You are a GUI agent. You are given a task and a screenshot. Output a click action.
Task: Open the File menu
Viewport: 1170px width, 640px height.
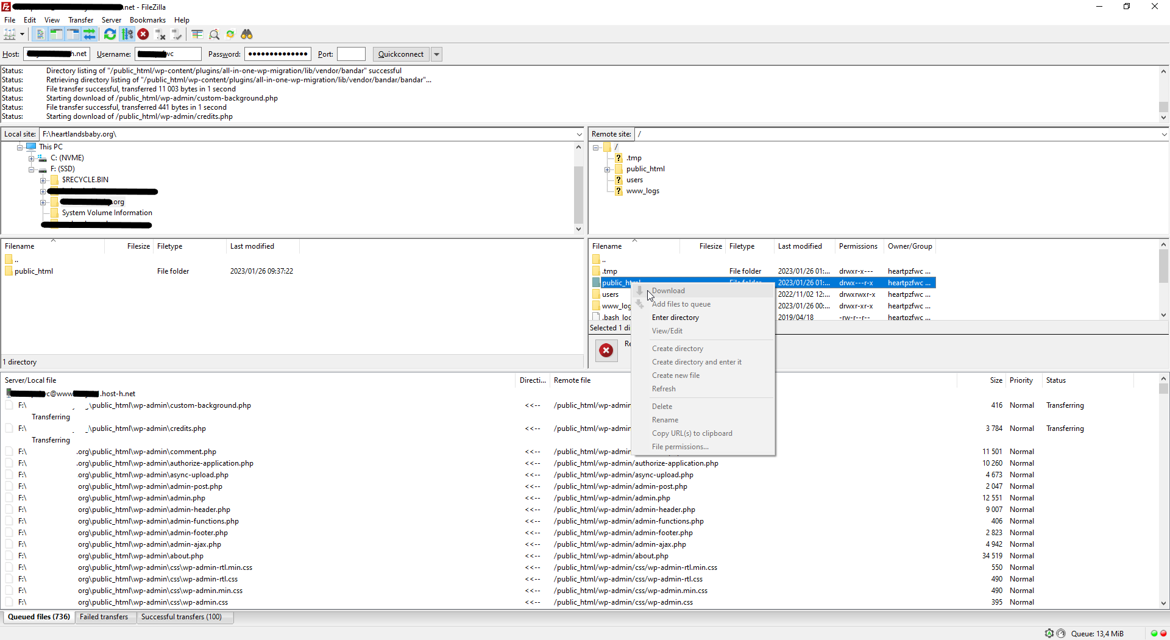(10, 20)
